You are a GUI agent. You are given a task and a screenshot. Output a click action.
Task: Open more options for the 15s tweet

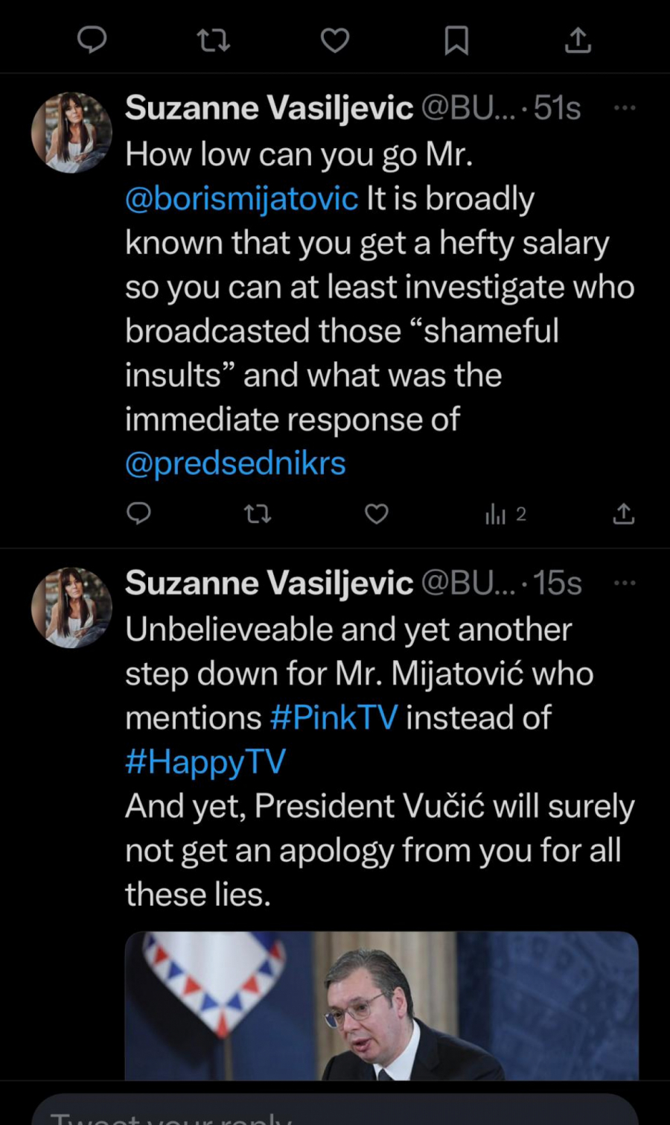coord(625,583)
